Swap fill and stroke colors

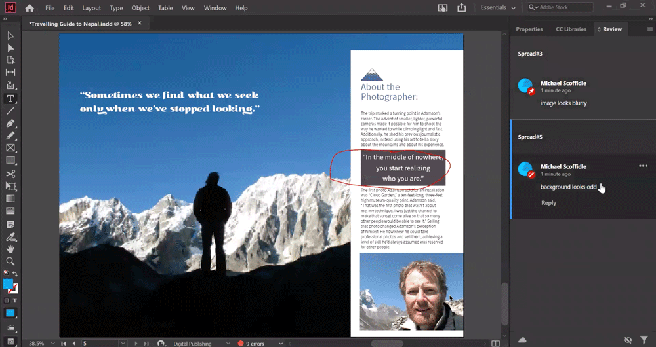click(x=16, y=274)
